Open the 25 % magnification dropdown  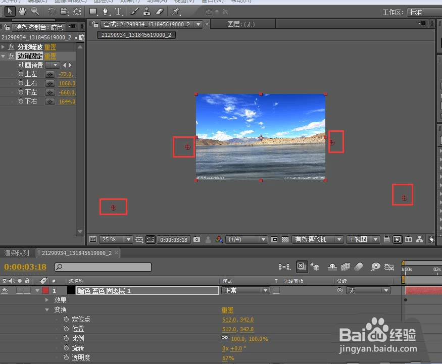[x=116, y=239]
